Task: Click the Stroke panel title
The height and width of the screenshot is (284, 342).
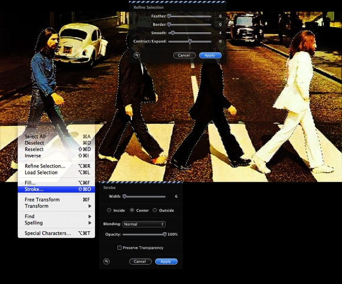Action: (x=109, y=187)
